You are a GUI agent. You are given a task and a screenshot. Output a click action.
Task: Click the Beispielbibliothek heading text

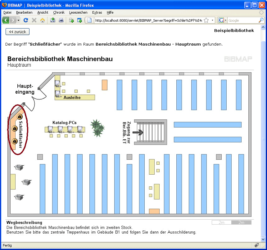point(234,30)
